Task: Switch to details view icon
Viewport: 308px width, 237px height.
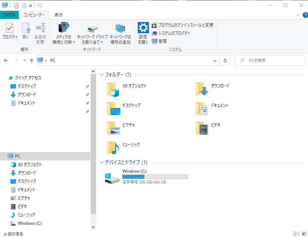Action: point(296,234)
